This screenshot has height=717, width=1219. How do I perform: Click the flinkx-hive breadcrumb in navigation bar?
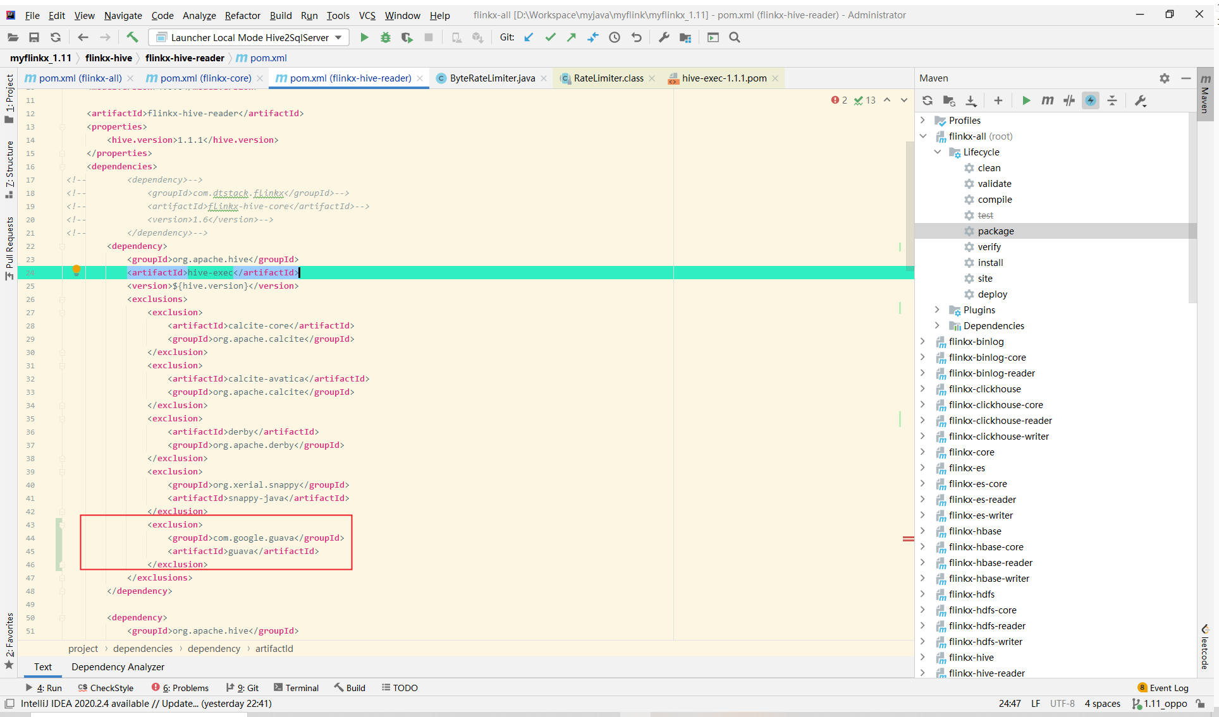tap(109, 58)
